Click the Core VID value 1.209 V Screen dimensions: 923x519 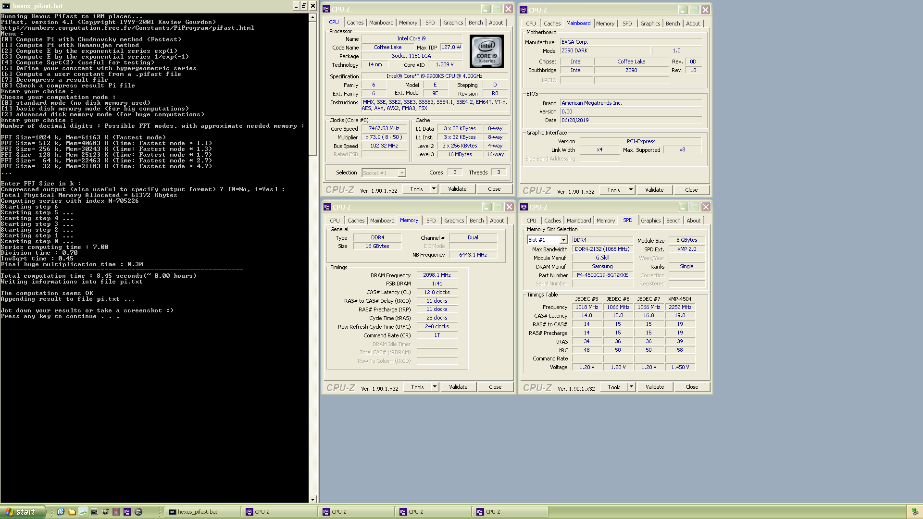(x=444, y=64)
